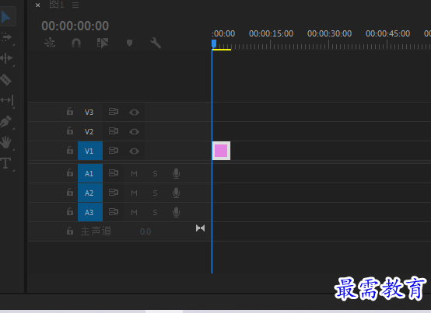Select the Ripple Edit tool
The height and width of the screenshot is (313, 431).
pos(6,58)
